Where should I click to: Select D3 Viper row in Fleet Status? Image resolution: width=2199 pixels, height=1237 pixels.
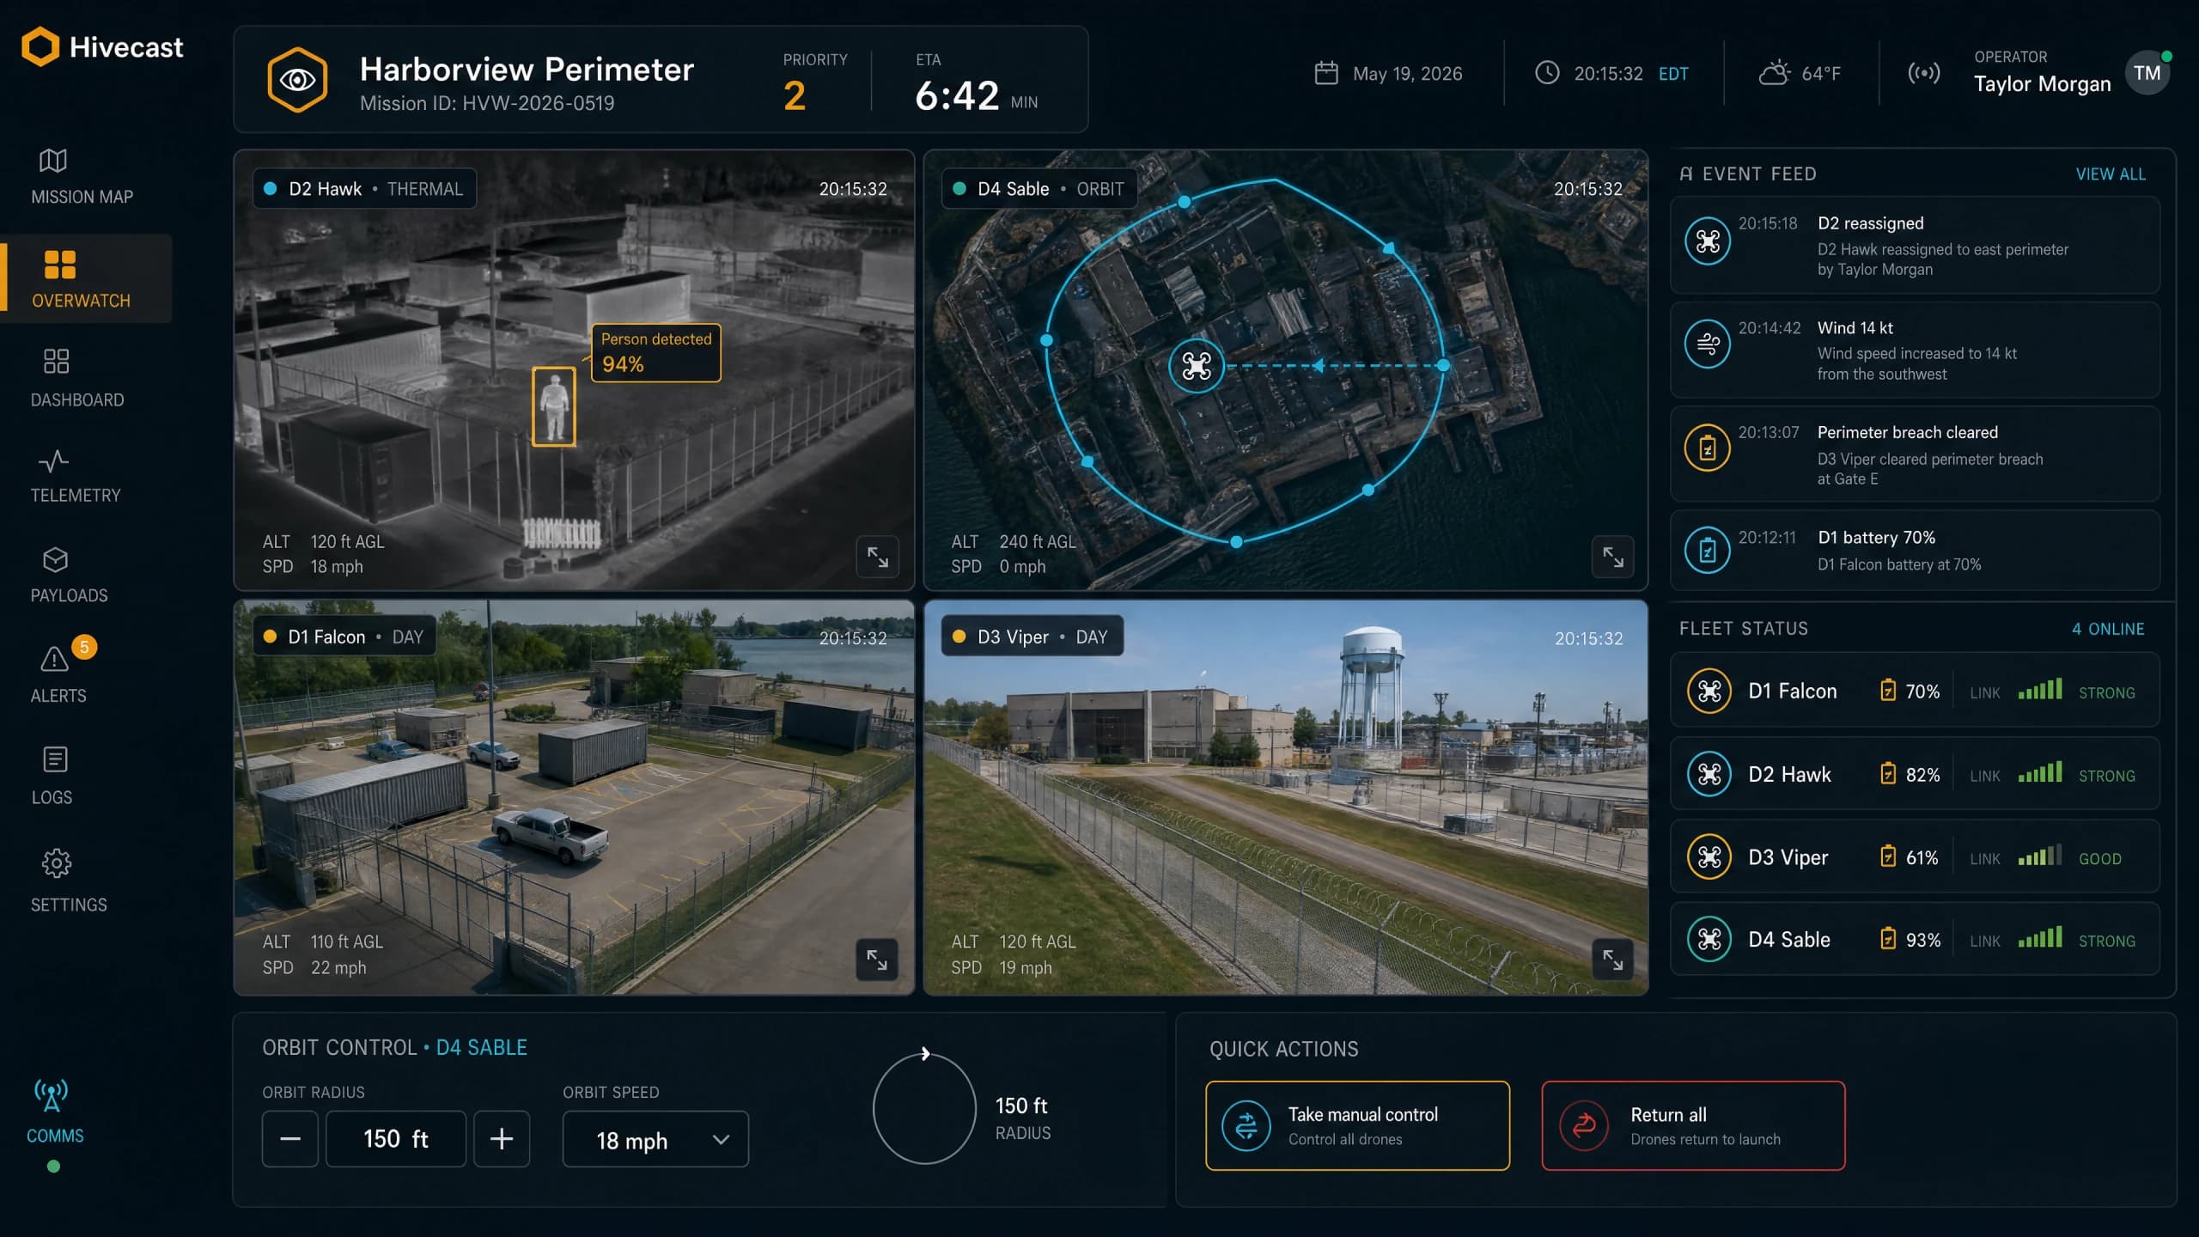tap(1915, 857)
